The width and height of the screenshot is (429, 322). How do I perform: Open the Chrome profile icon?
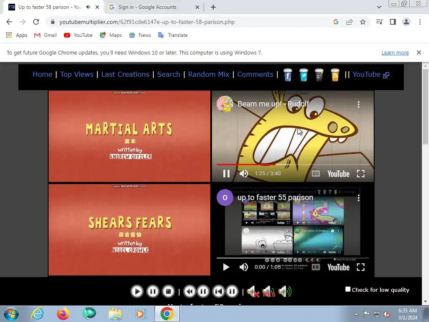click(x=406, y=22)
